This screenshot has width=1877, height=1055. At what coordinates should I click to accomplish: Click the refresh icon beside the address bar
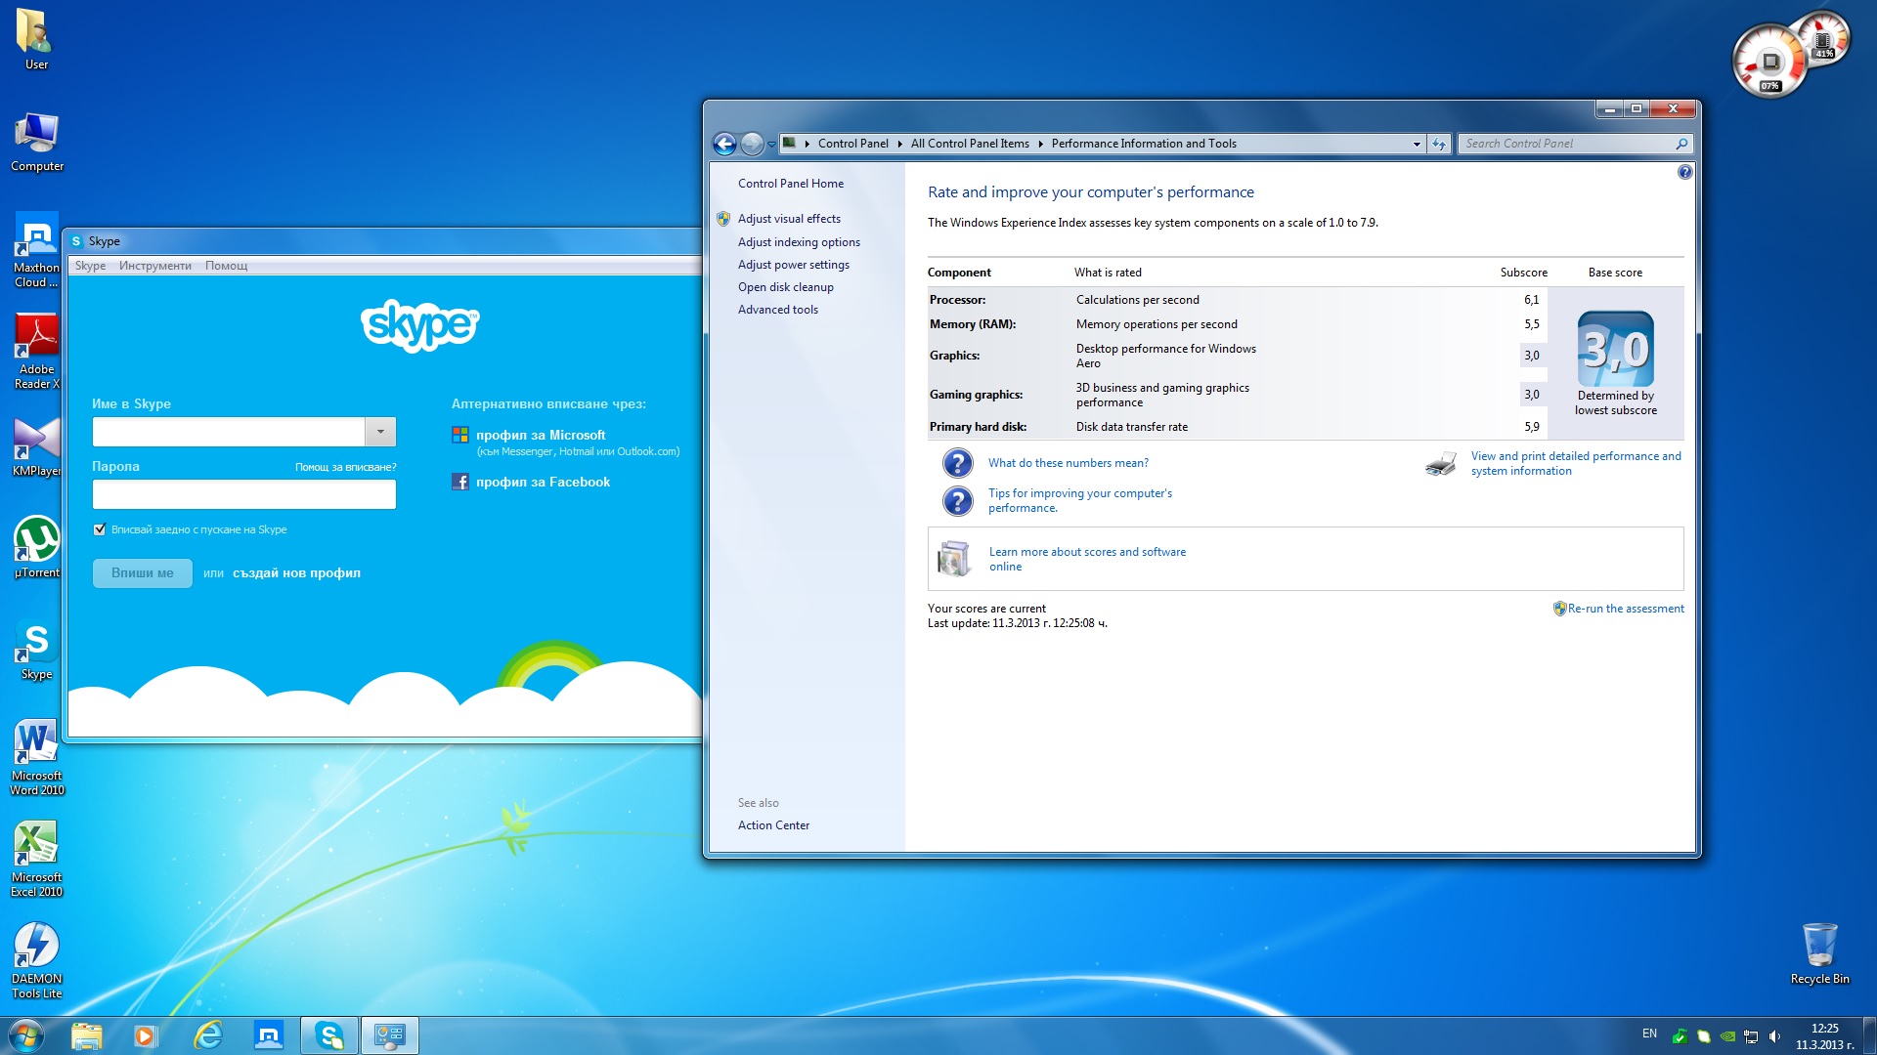[x=1438, y=144]
